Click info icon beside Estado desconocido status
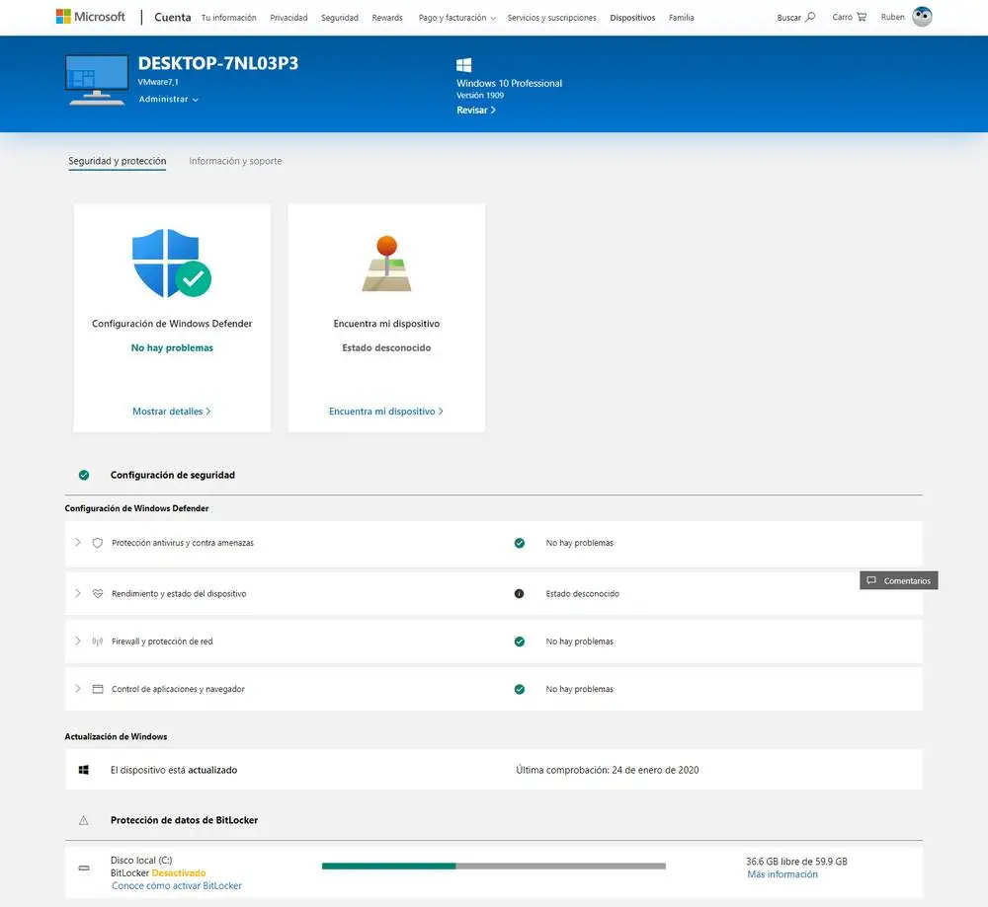 520,593
